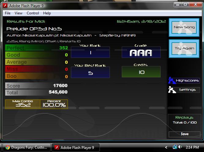Open the Help menu

(47, 13)
